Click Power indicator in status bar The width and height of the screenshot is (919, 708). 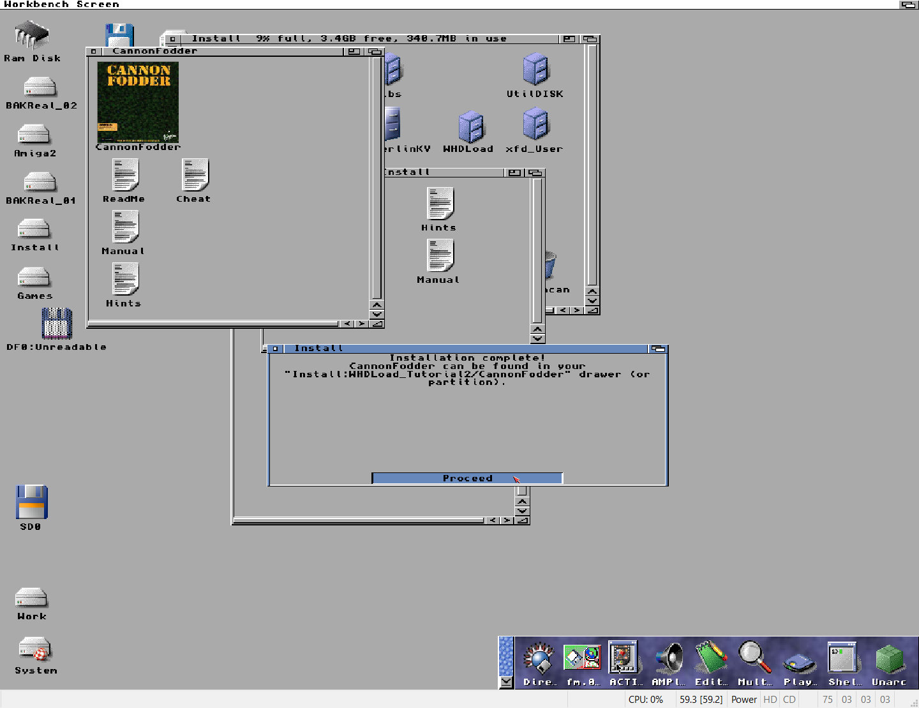(x=744, y=700)
